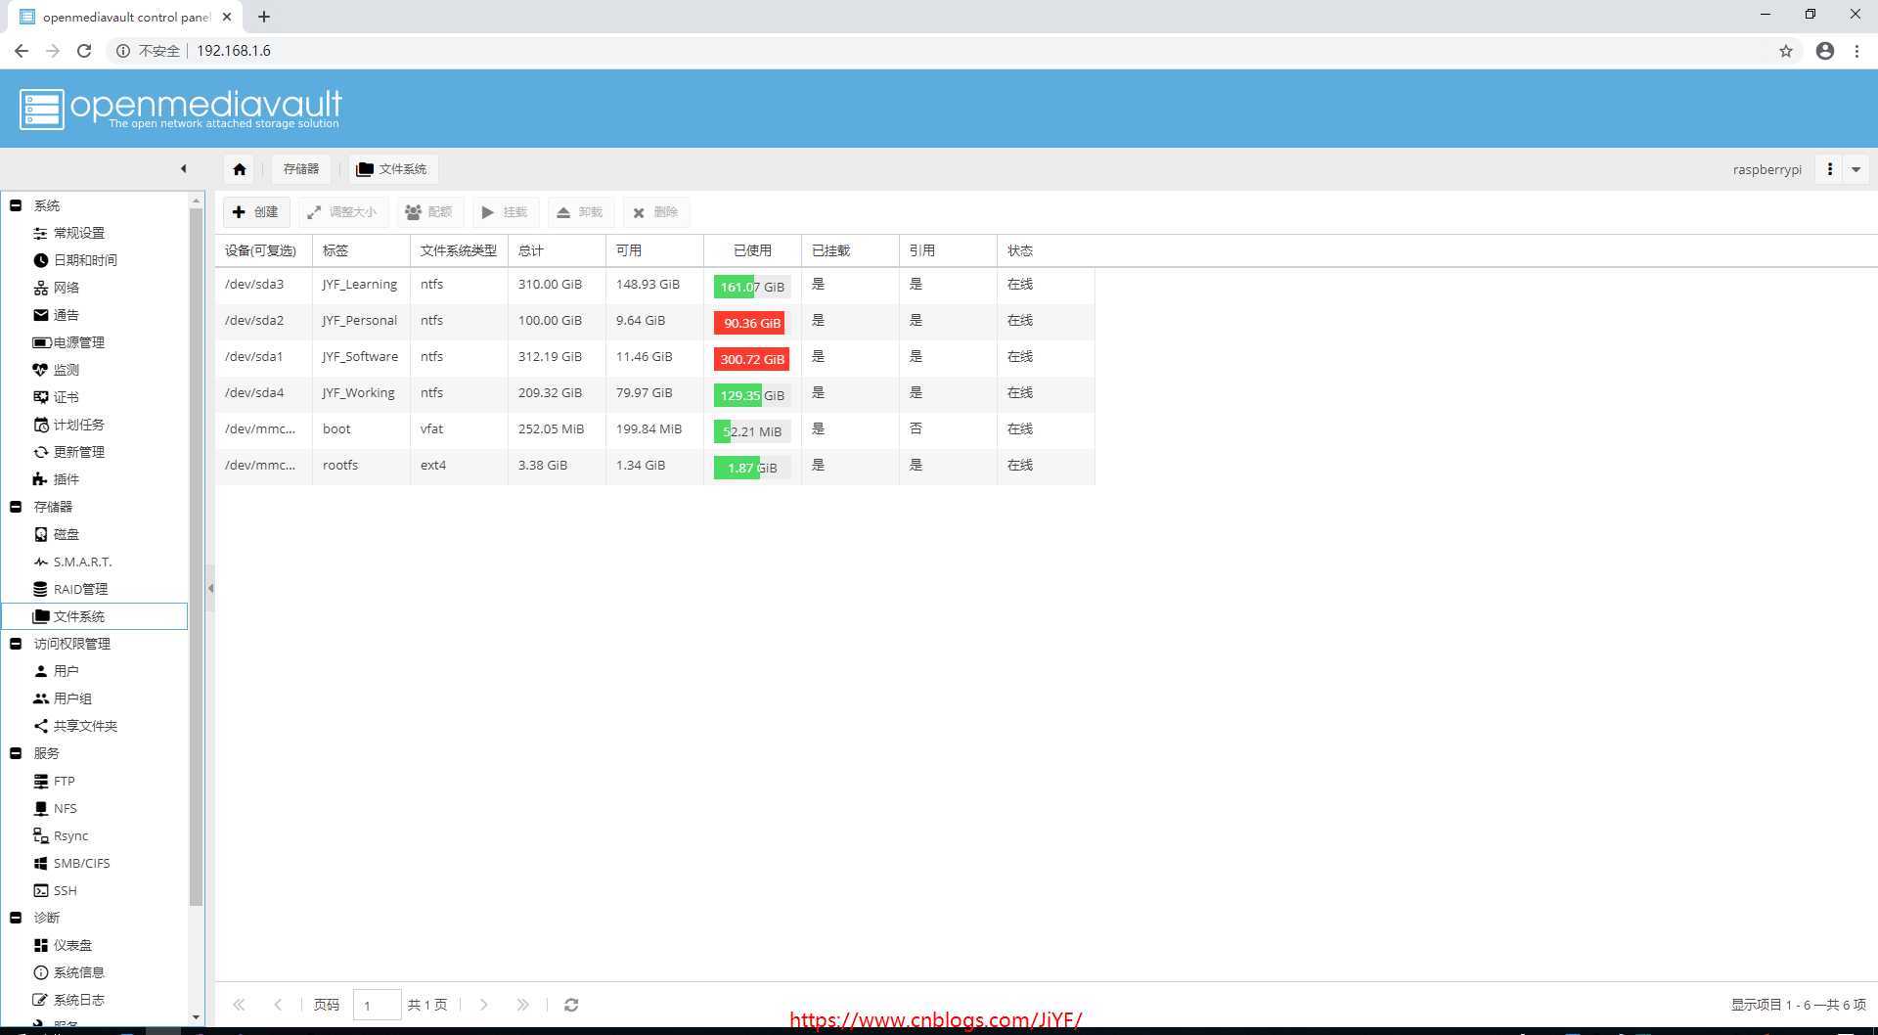Screen dimensions: 1878x1035
Task: Collapse the System (系统) tree group
Action: (x=16, y=205)
